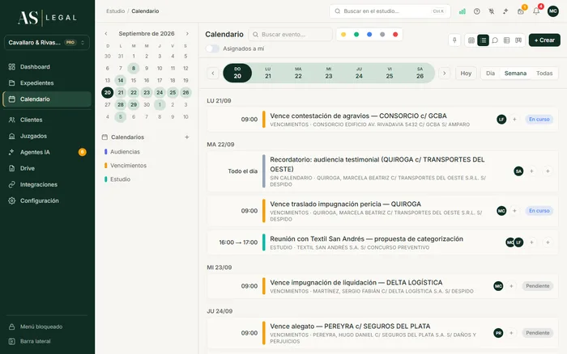Image resolution: width=567 pixels, height=354 pixels.
Task: Select the list view icon
Action: click(x=483, y=40)
